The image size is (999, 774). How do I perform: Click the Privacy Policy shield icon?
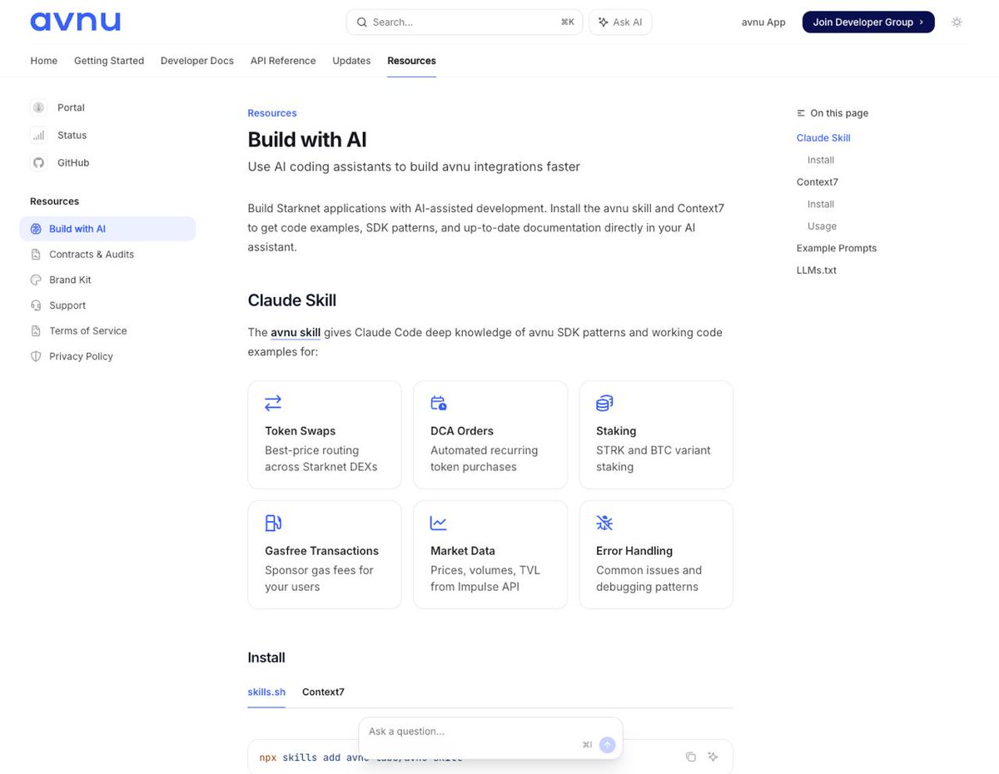pyautogui.click(x=36, y=356)
